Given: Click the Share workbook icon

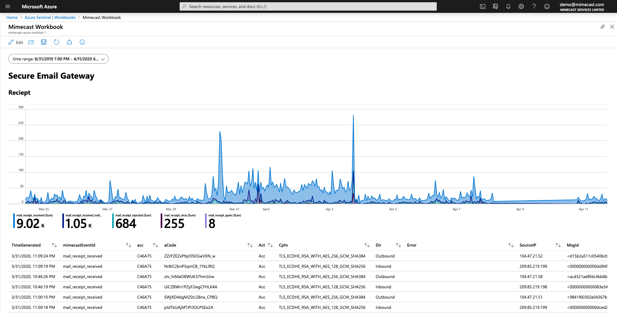Looking at the screenshot, I should click(x=69, y=42).
